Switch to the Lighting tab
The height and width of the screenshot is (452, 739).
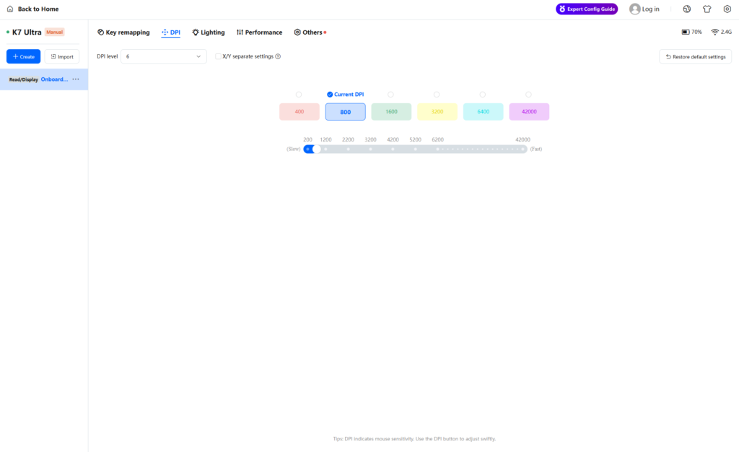click(208, 32)
